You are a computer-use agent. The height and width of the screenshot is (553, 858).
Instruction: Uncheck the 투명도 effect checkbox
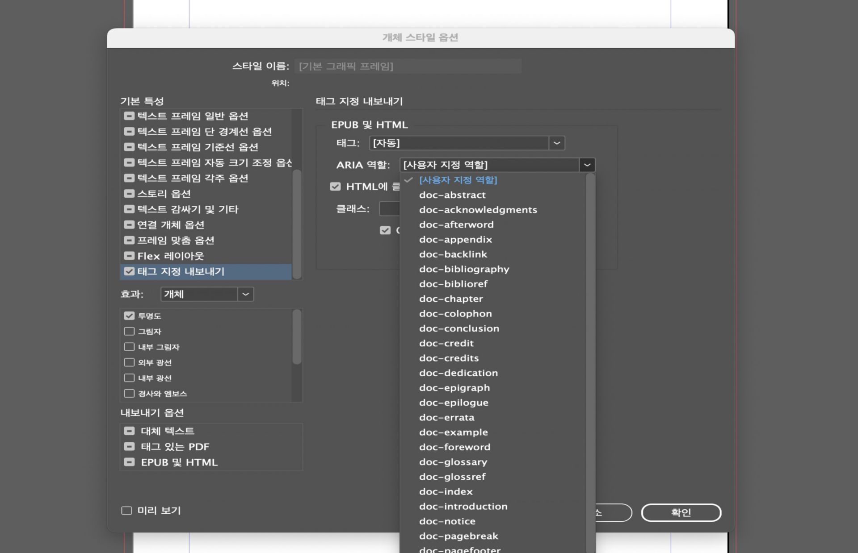point(129,316)
